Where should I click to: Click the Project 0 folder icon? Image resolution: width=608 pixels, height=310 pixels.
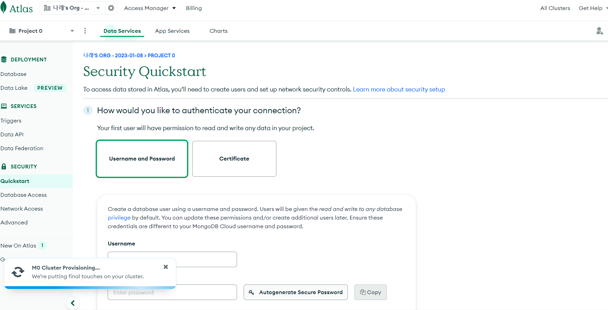coord(12,31)
